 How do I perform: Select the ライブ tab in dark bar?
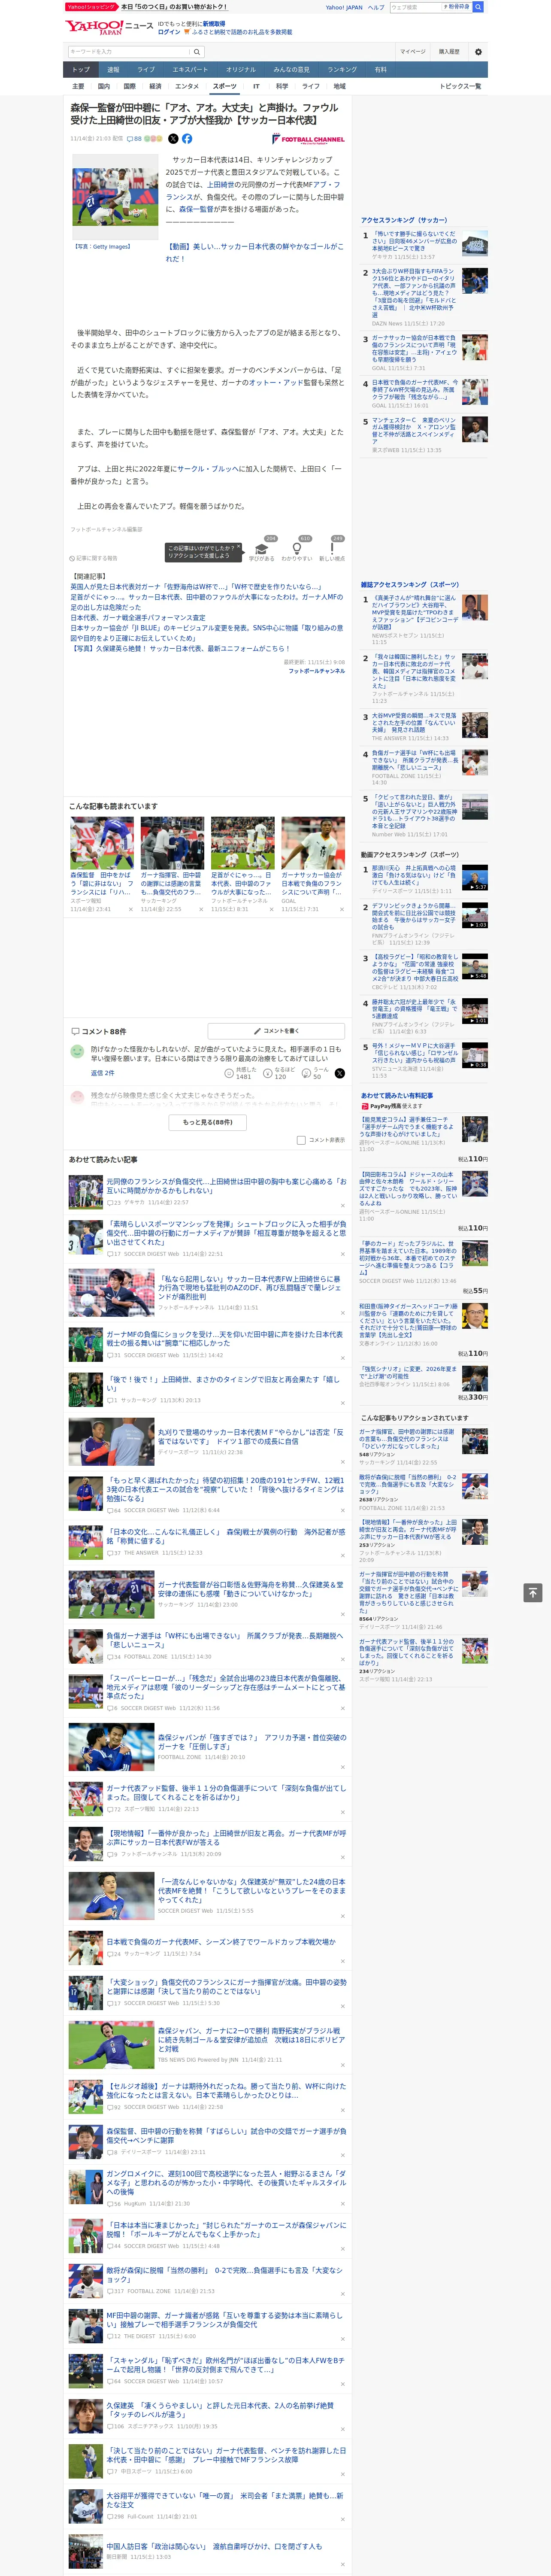(x=146, y=70)
